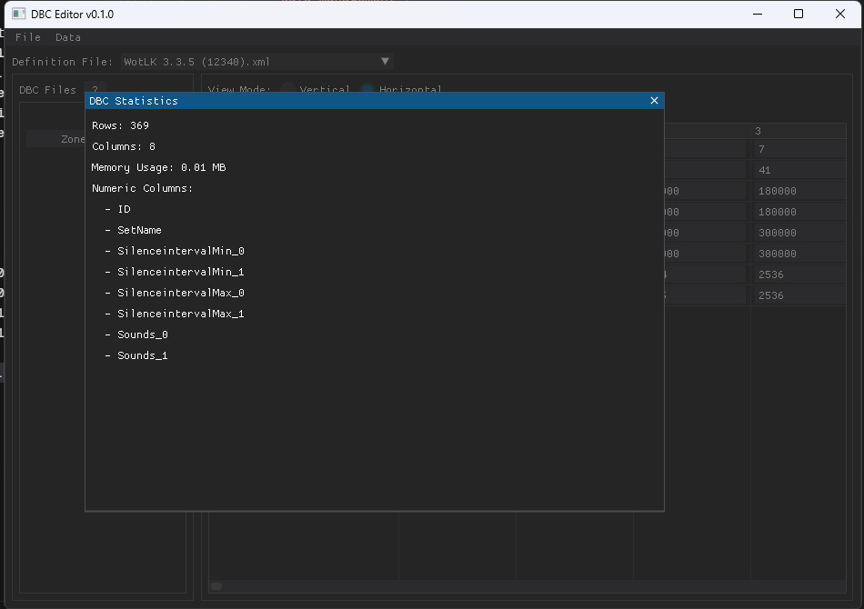
Task: Click the dropdown arrow for Definition File
Action: [x=385, y=61]
